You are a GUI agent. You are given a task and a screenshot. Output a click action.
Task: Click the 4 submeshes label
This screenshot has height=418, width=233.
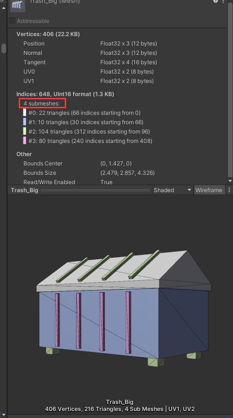41,104
